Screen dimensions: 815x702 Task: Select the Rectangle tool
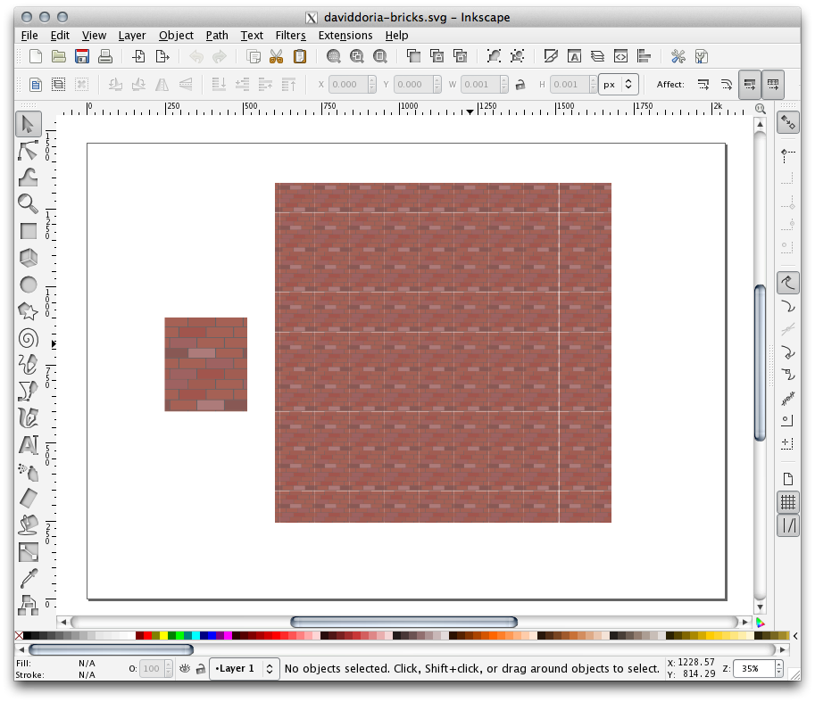[28, 230]
